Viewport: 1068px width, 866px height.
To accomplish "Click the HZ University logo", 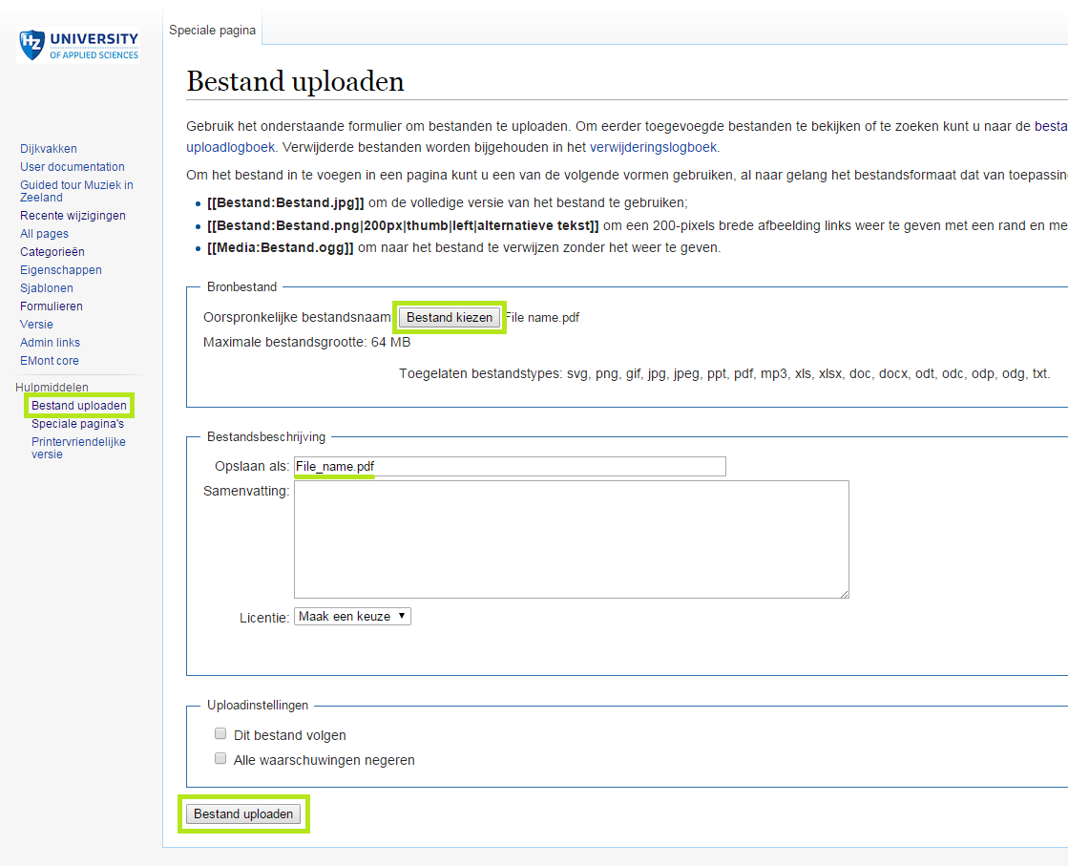I will click(76, 43).
